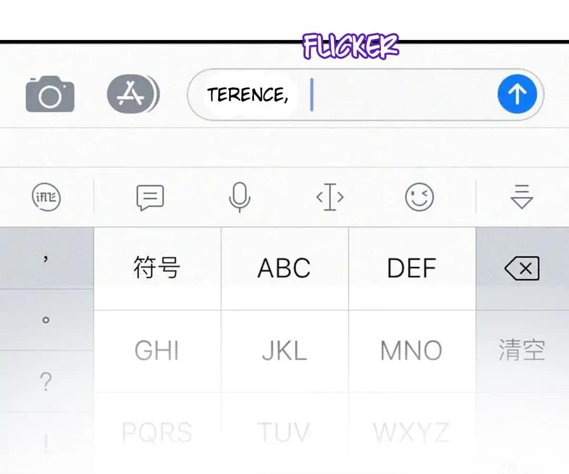Insert the comma punctuation key

[x=46, y=258]
